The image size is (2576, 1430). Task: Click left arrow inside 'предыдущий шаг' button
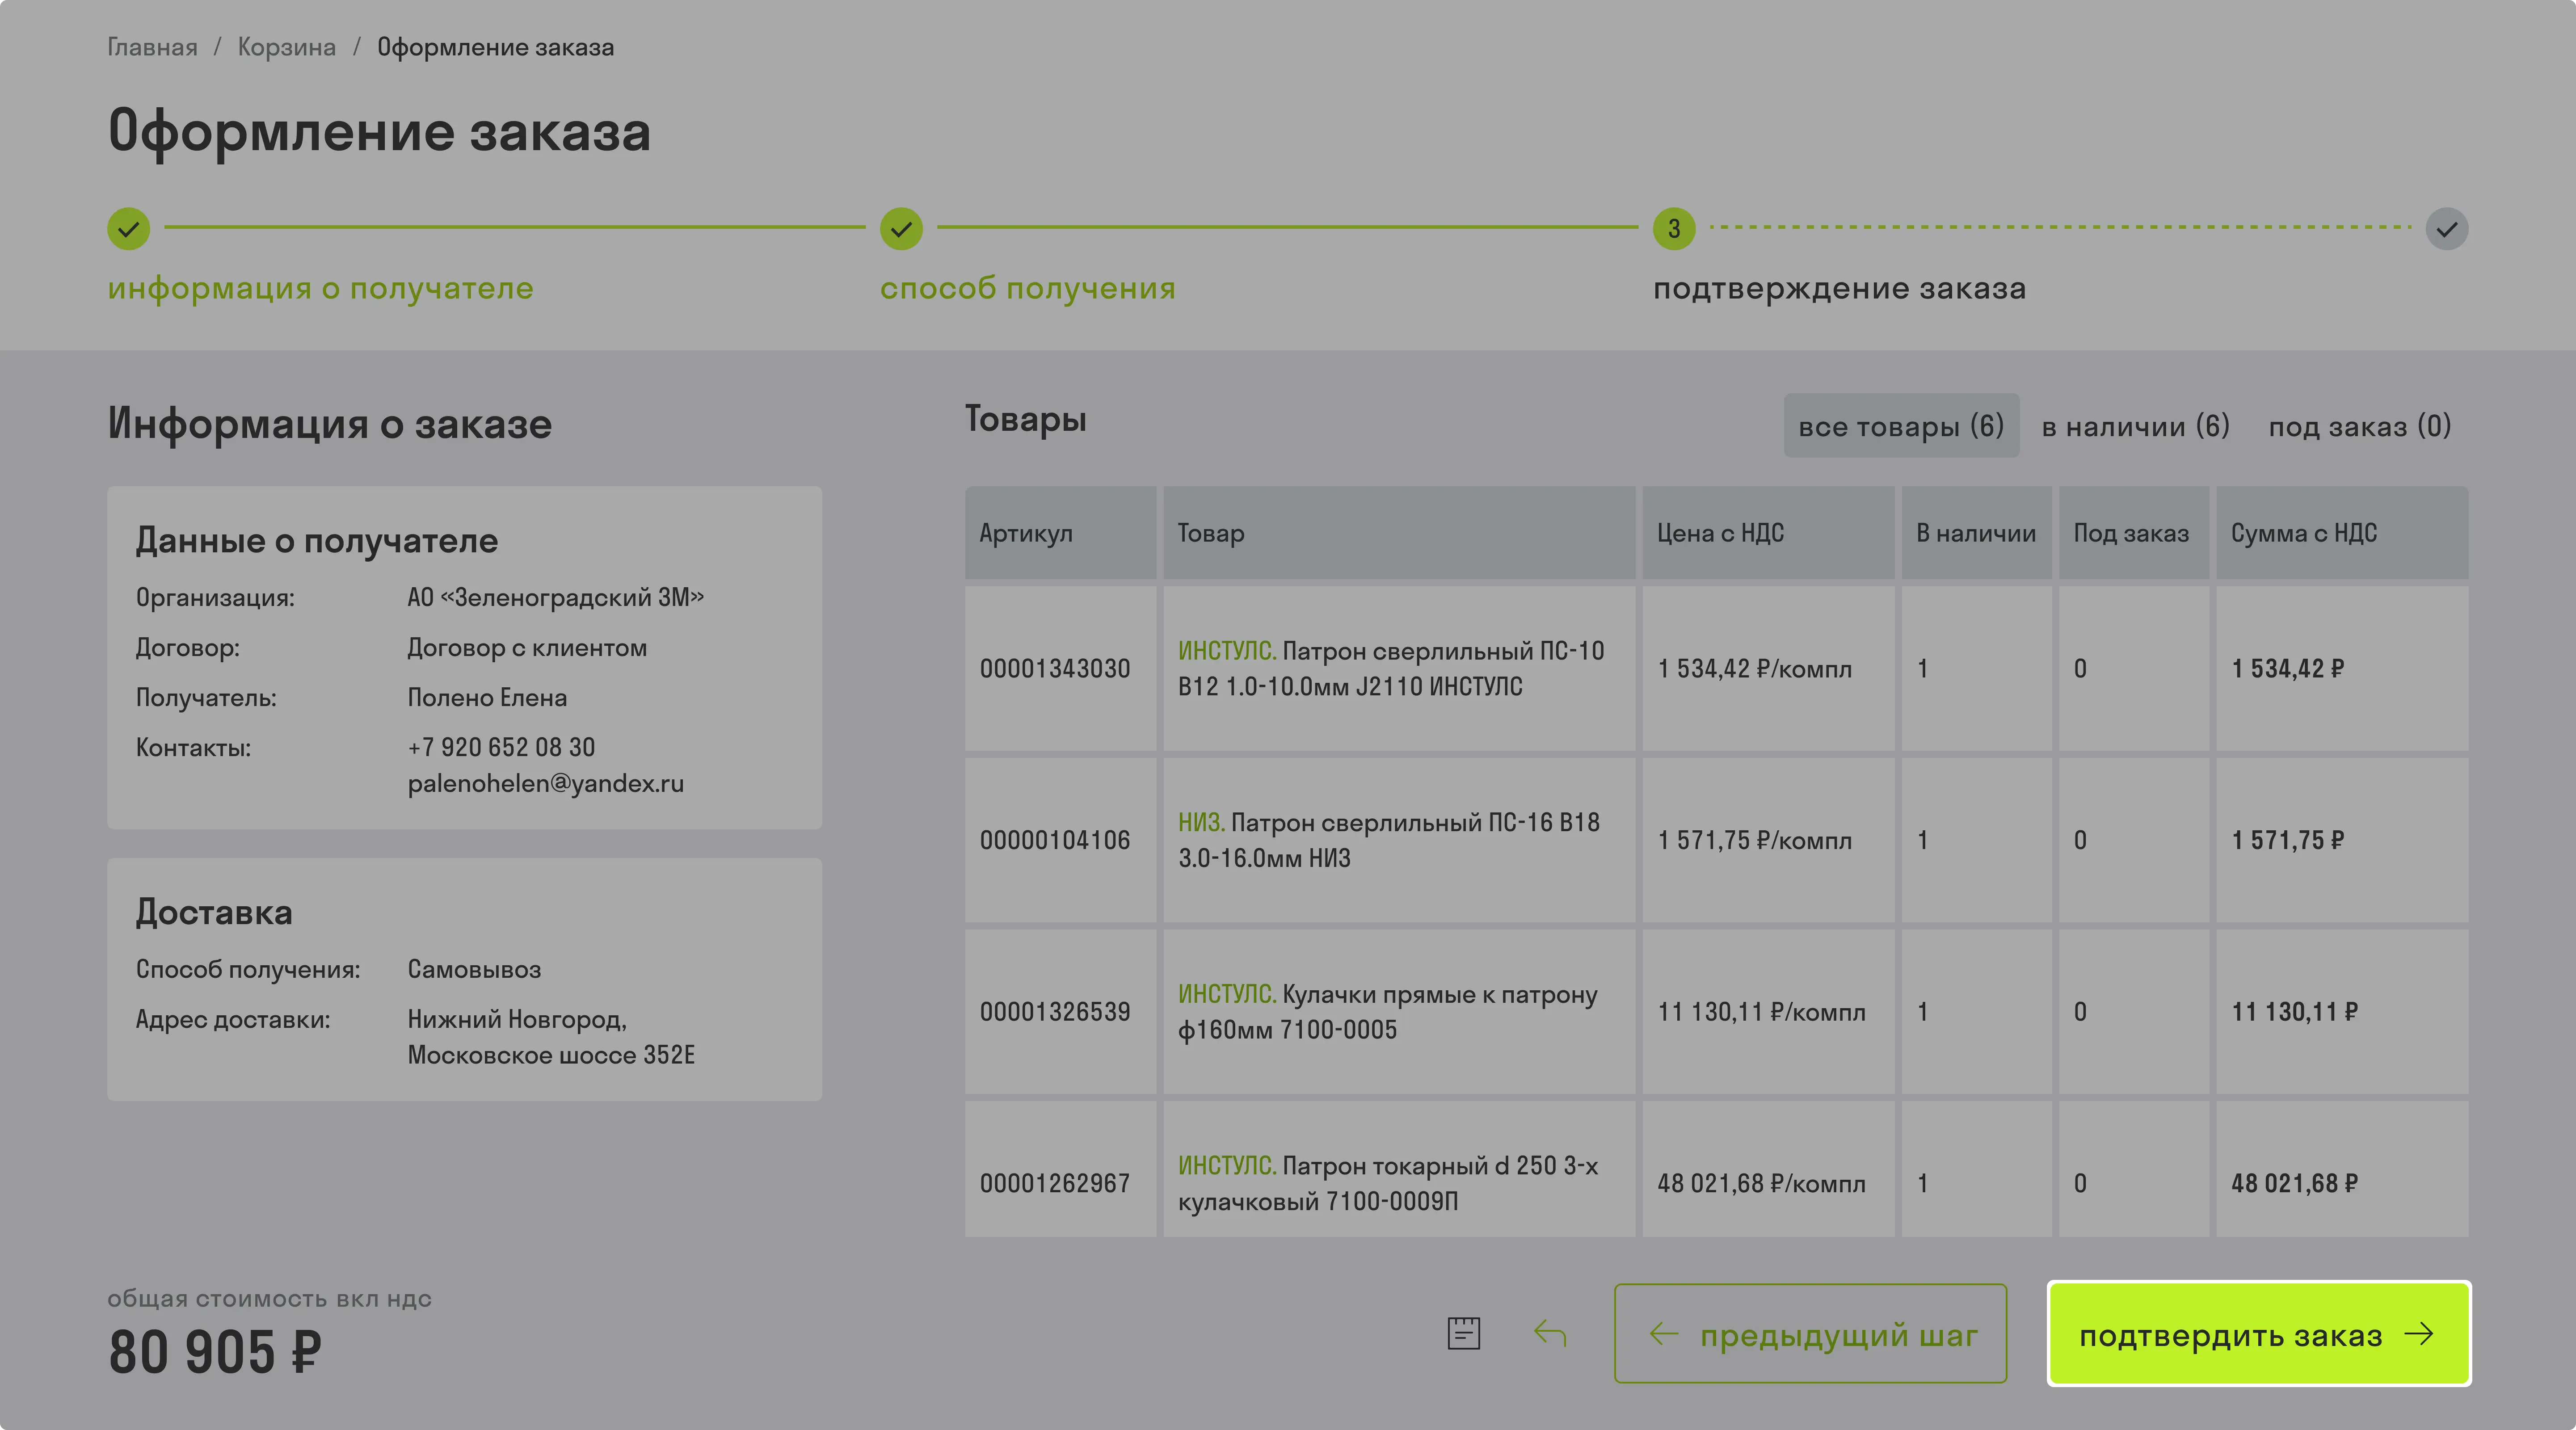(x=1664, y=1334)
